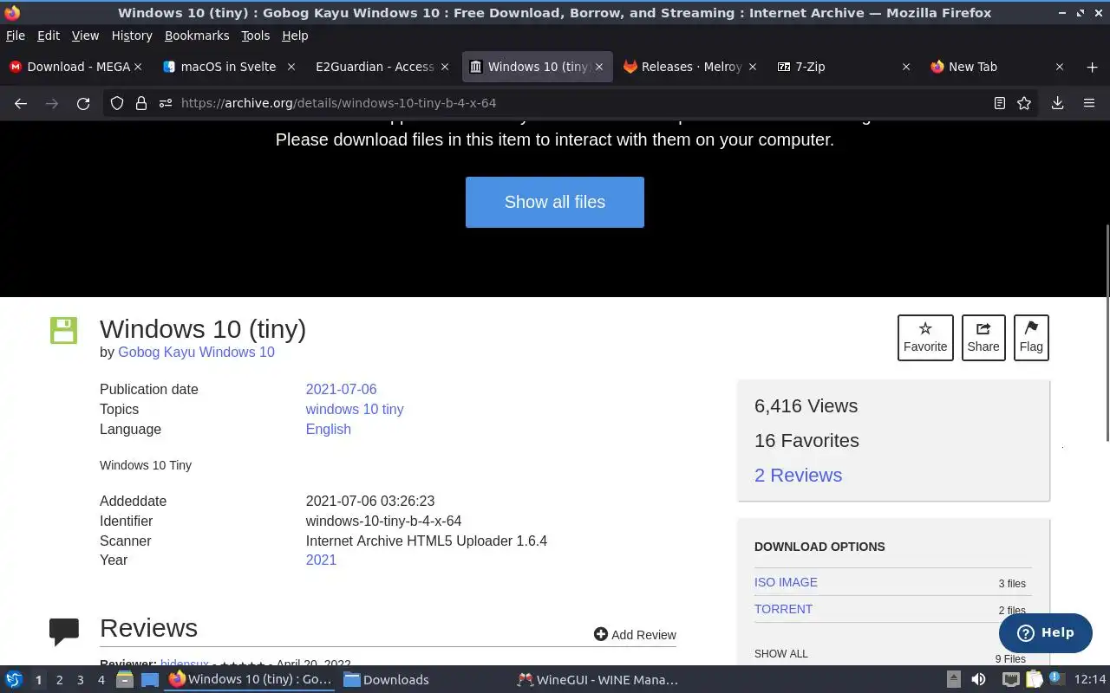The width and height of the screenshot is (1110, 693).
Task: Flag this item with the Flag button
Action: pyautogui.click(x=1031, y=337)
